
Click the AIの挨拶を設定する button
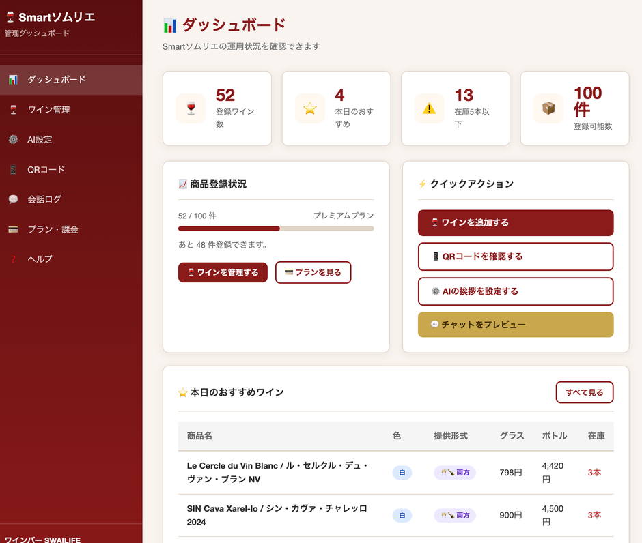click(516, 291)
